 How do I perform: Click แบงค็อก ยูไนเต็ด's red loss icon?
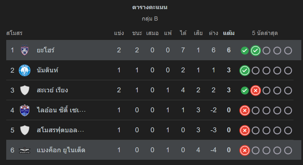click(245, 150)
